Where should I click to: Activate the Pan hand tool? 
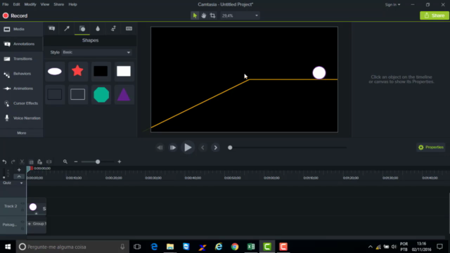203,15
